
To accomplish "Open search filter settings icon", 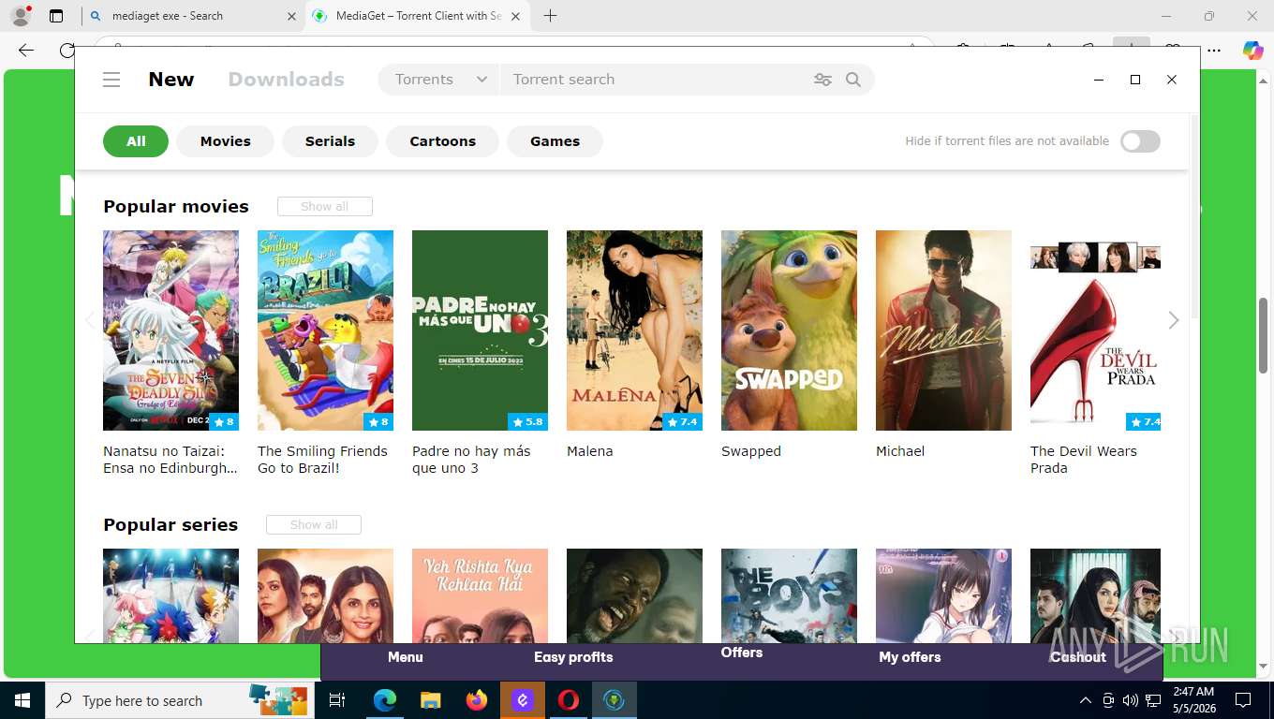I will [x=822, y=80].
